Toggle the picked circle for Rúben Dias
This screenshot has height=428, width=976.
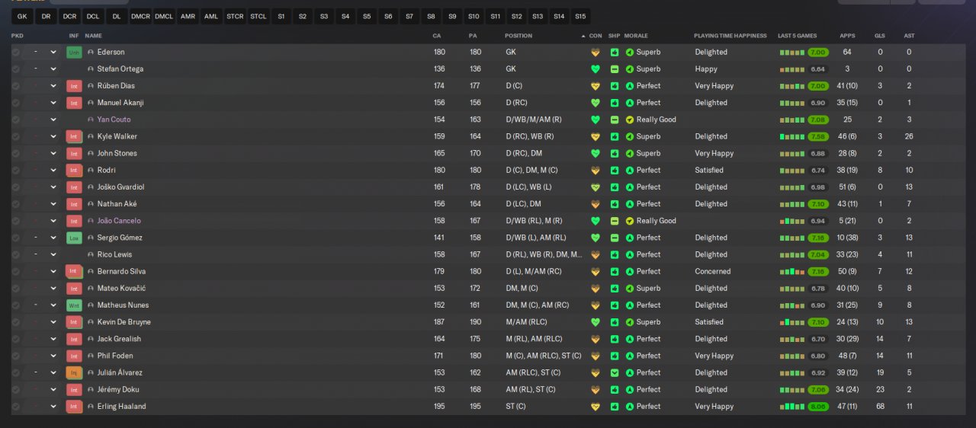click(x=16, y=86)
